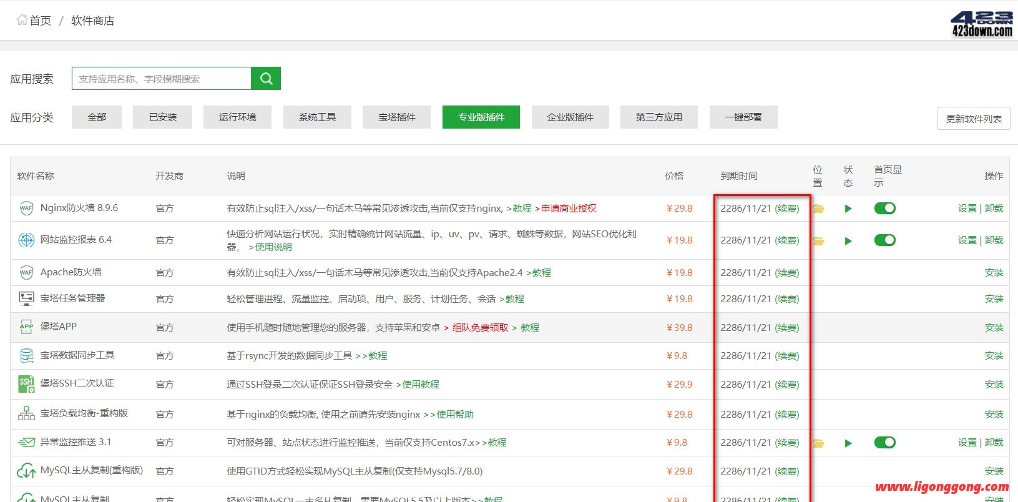The height and width of the screenshot is (502, 1018).
Task: Select the 一键部署 category tab
Action: click(x=743, y=117)
